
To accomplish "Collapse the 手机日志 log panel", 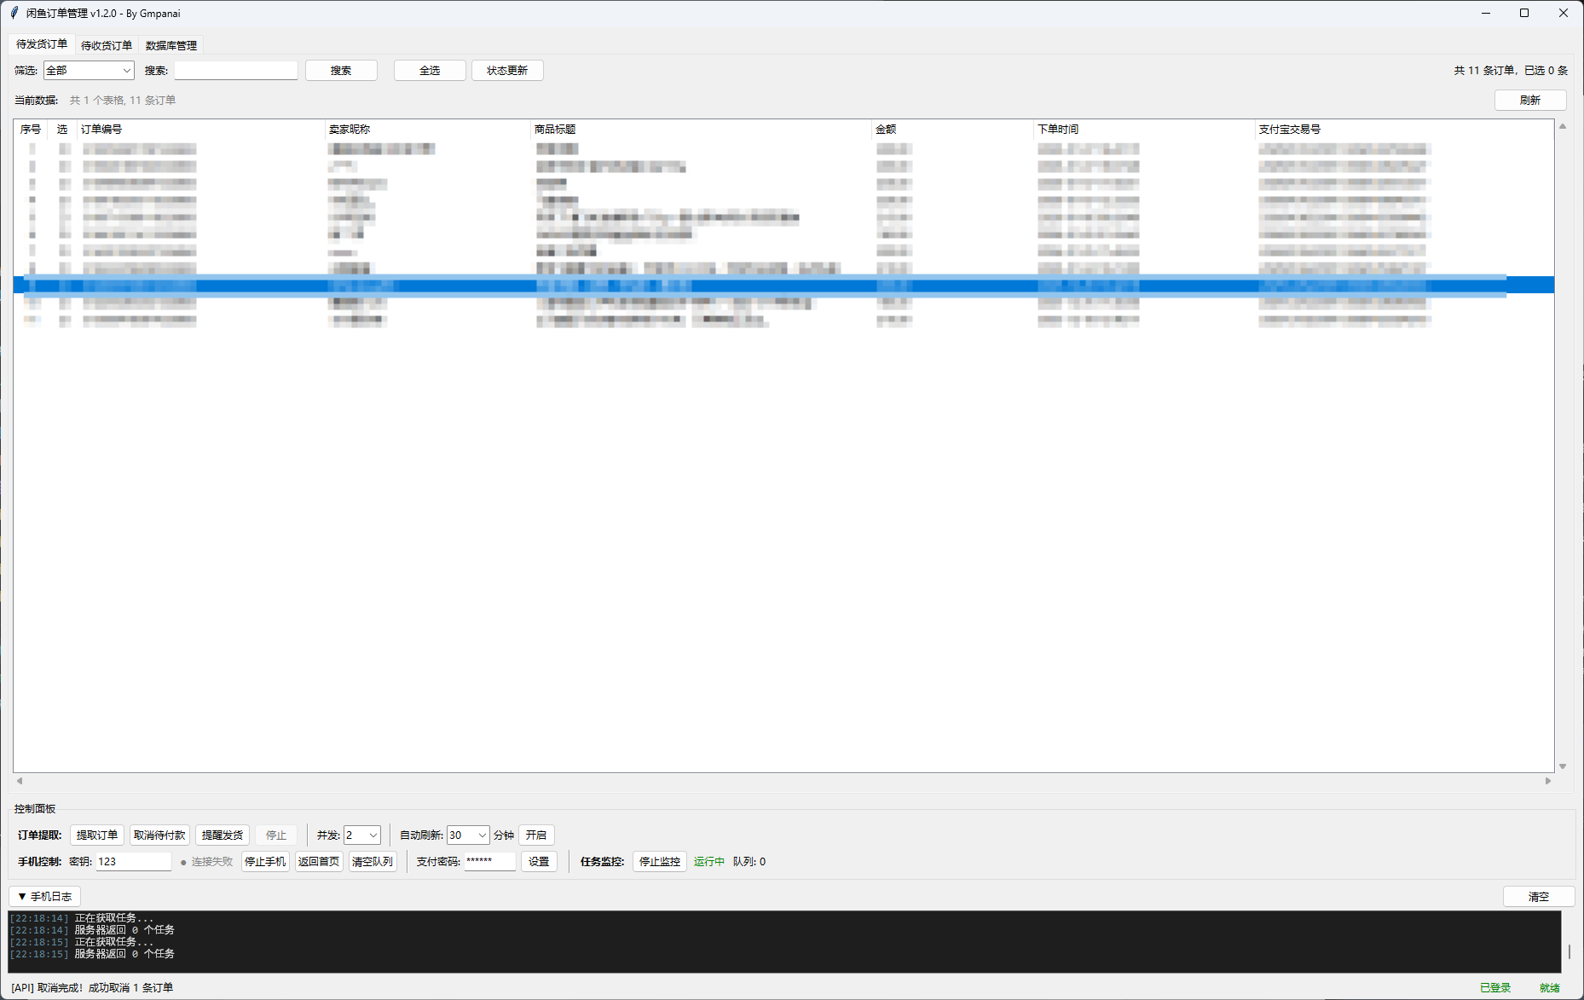I will pyautogui.click(x=45, y=896).
